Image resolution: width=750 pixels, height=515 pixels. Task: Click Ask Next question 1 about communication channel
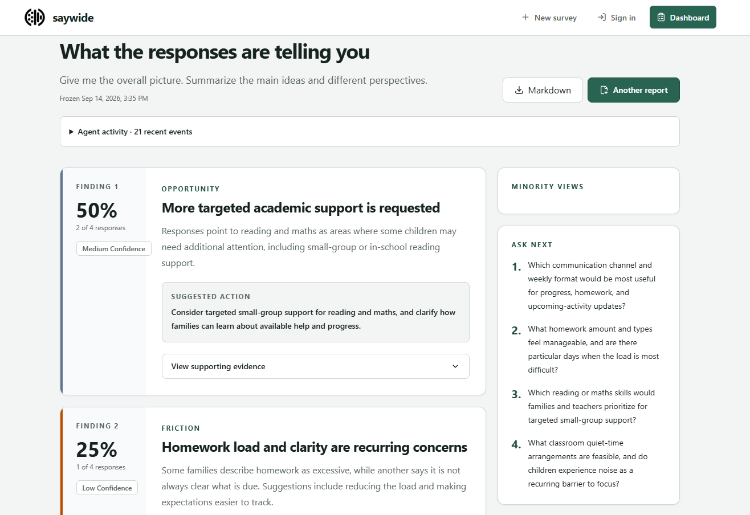pos(592,285)
